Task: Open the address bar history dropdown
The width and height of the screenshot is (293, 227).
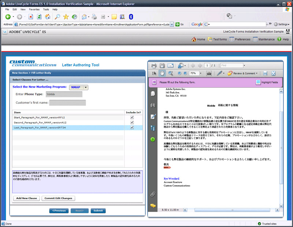Action: (172, 24)
